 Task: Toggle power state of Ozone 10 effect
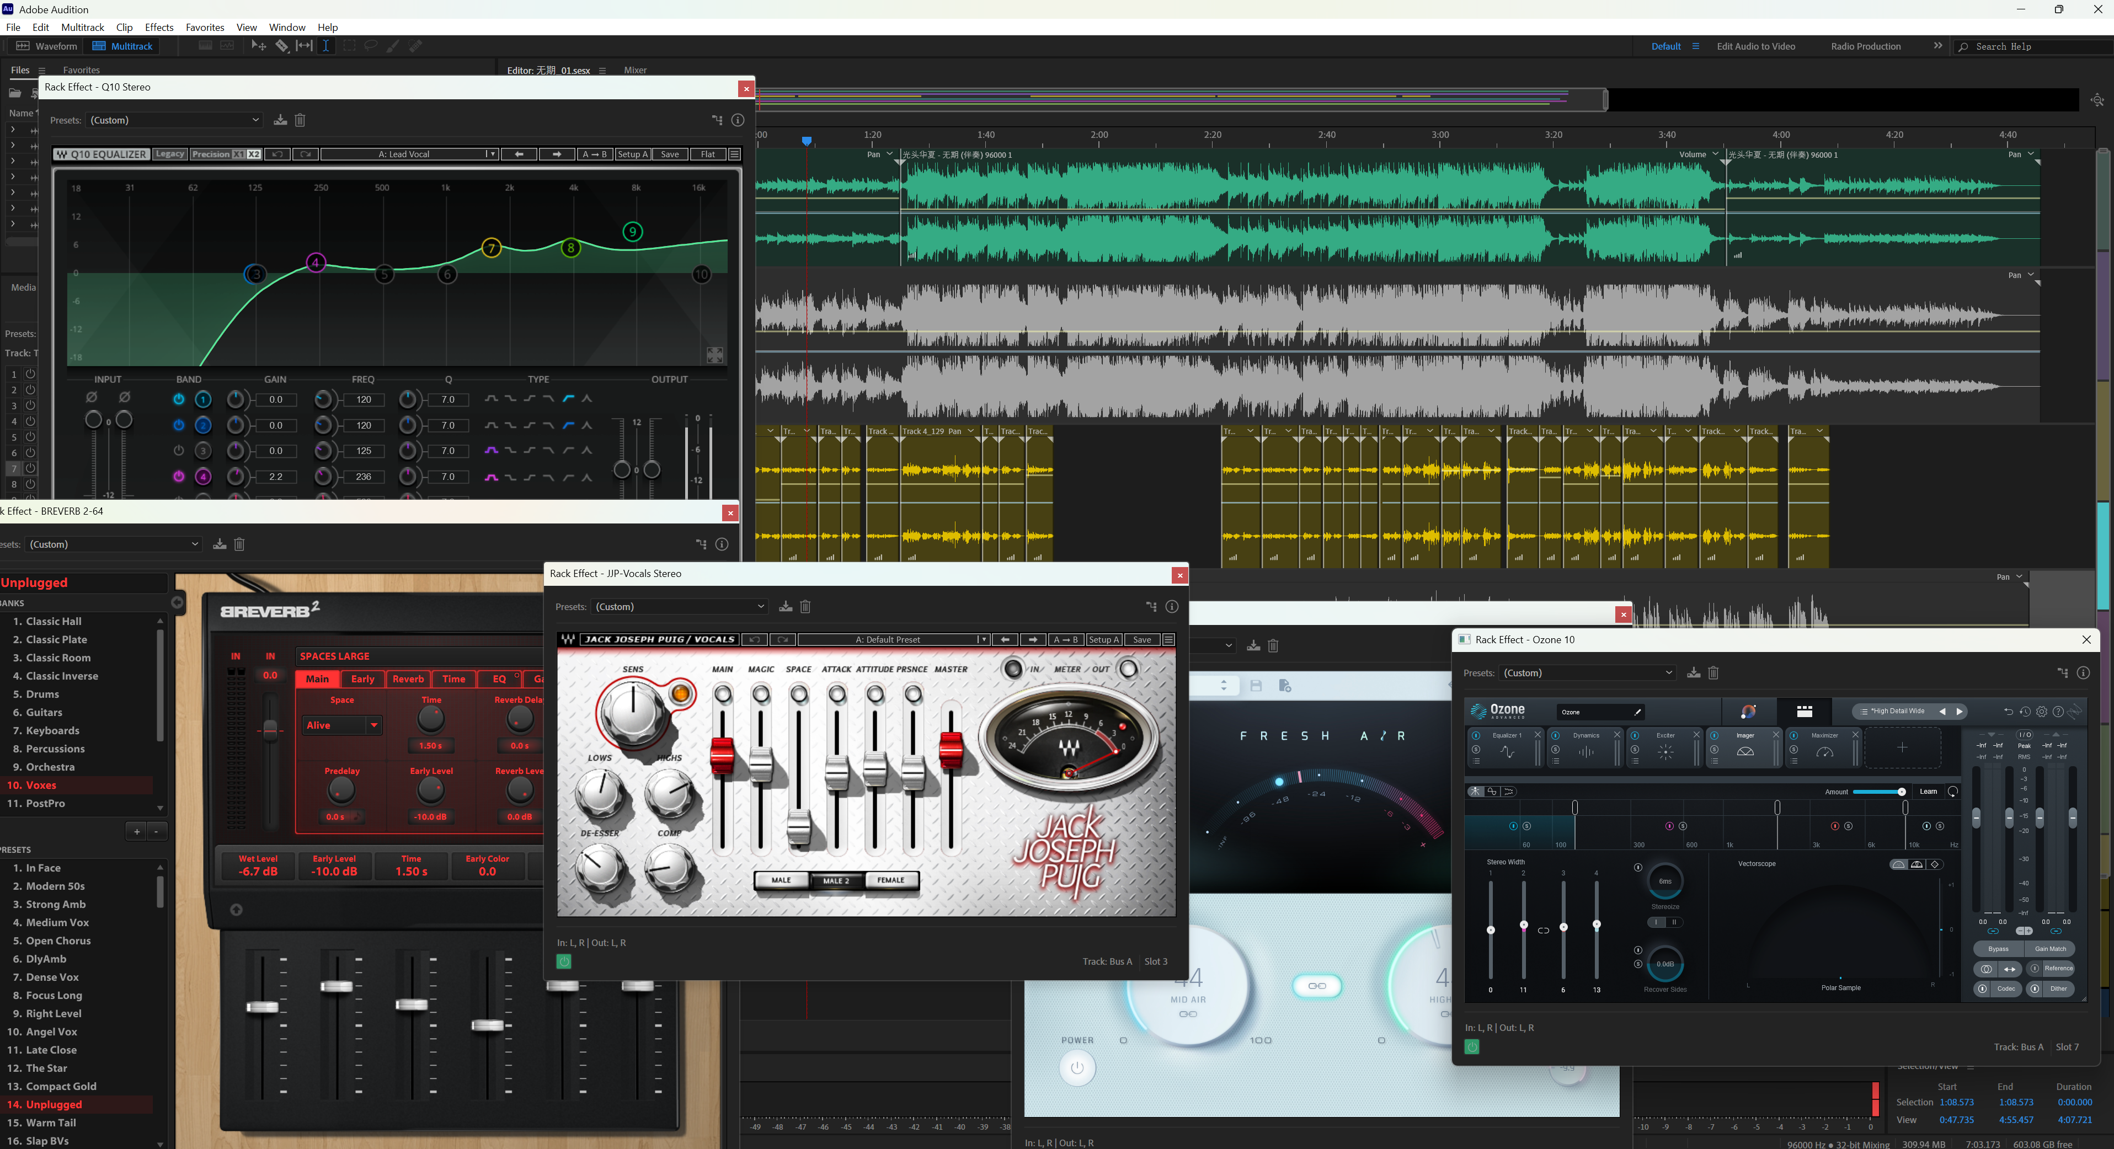click(x=1471, y=1048)
